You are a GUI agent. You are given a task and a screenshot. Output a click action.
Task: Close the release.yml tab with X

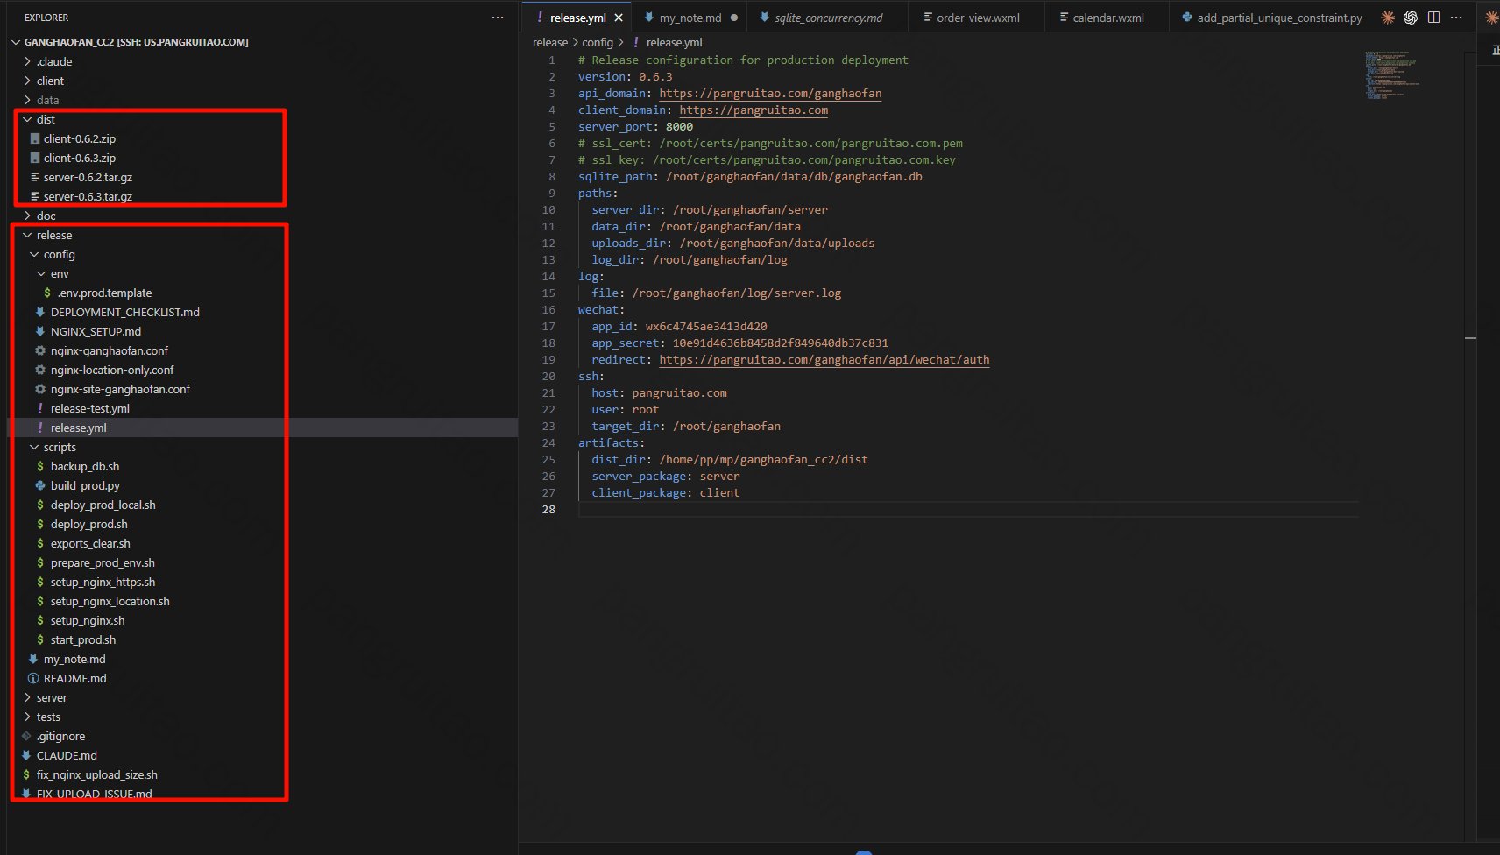(619, 18)
